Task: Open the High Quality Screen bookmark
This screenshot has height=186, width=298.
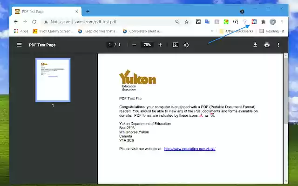Action: click(53, 31)
